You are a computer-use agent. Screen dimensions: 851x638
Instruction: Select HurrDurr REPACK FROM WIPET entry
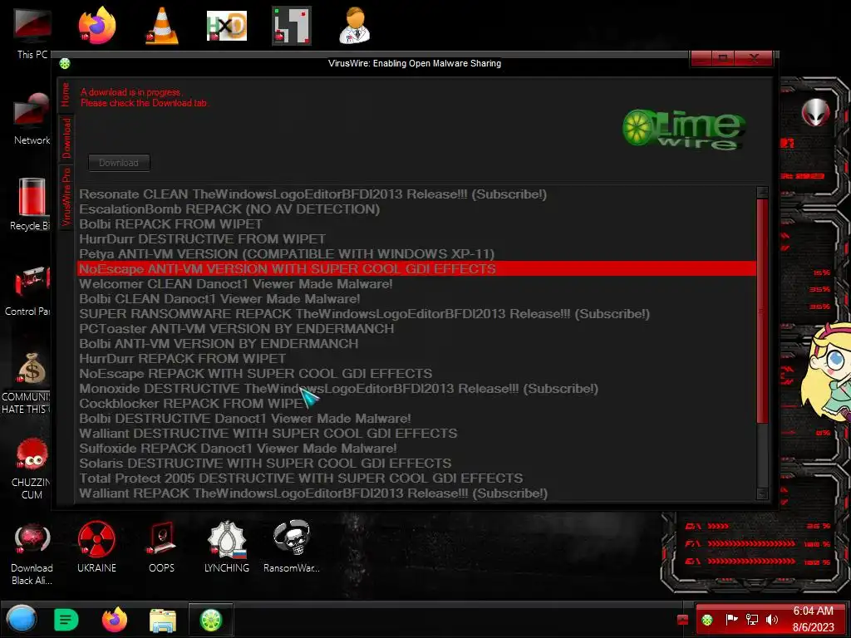click(417, 359)
